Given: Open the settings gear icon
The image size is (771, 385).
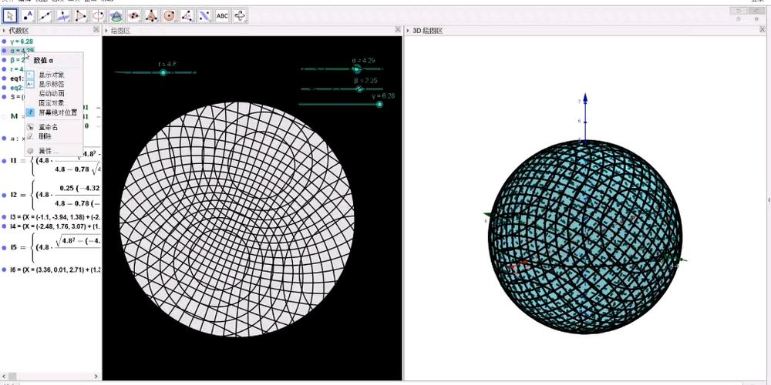Looking at the screenshot, I should pos(756,19).
